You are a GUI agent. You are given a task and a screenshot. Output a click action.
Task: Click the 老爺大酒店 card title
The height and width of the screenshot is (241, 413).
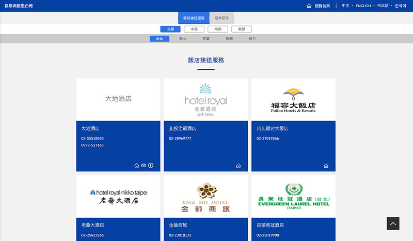click(x=93, y=225)
